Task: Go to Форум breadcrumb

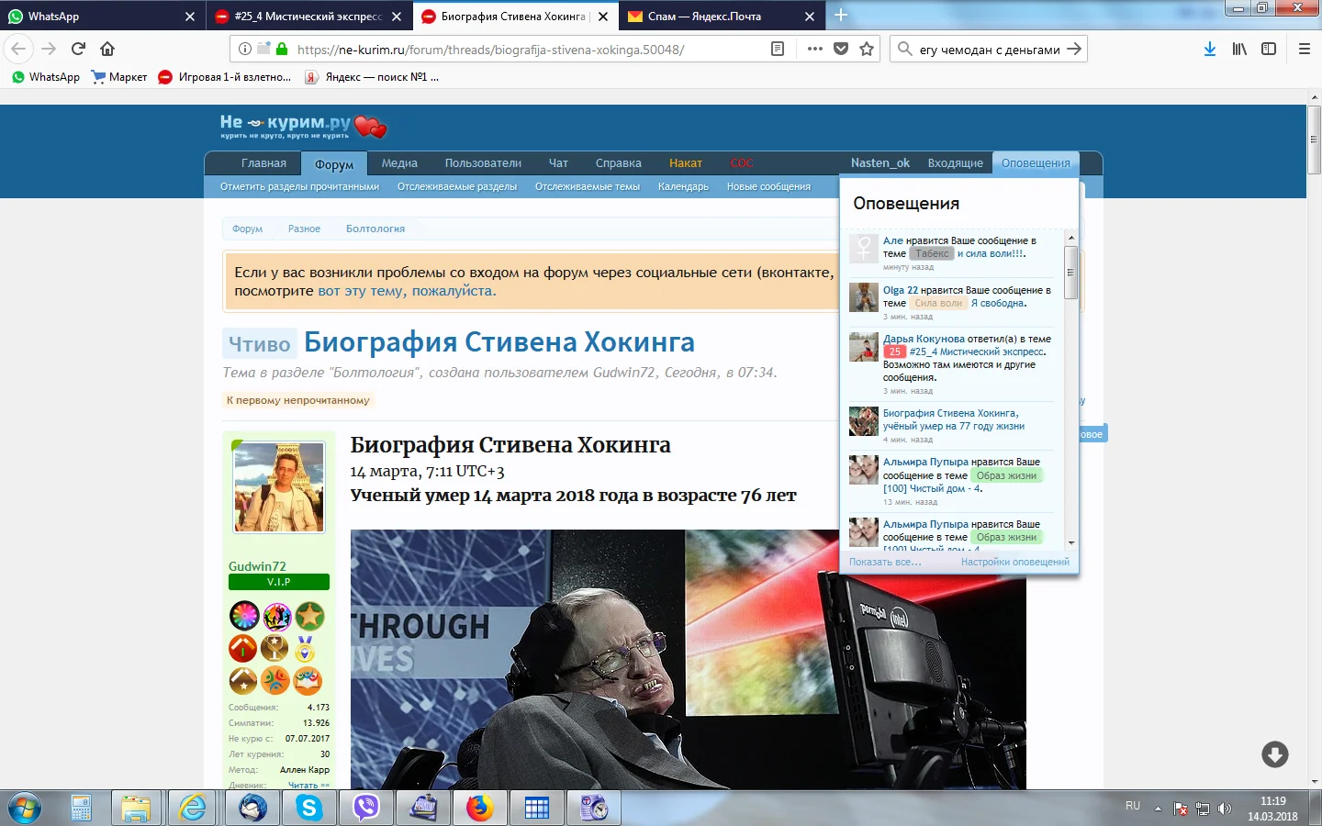Action: coord(247,229)
